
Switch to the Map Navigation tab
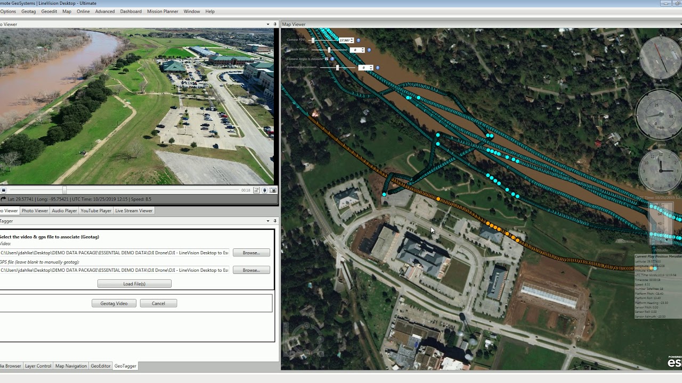(71, 366)
